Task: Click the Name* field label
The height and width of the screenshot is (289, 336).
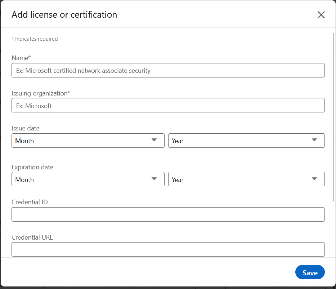Action: [x=21, y=58]
